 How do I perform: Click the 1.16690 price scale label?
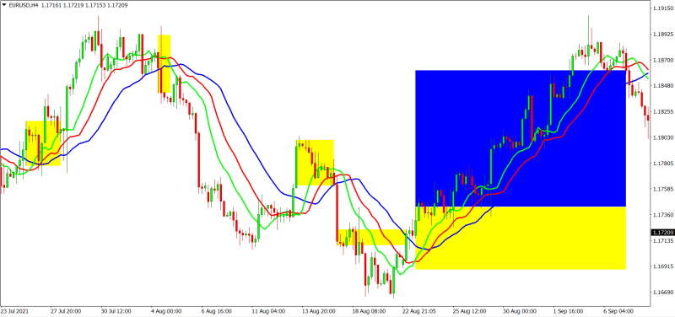(x=663, y=293)
